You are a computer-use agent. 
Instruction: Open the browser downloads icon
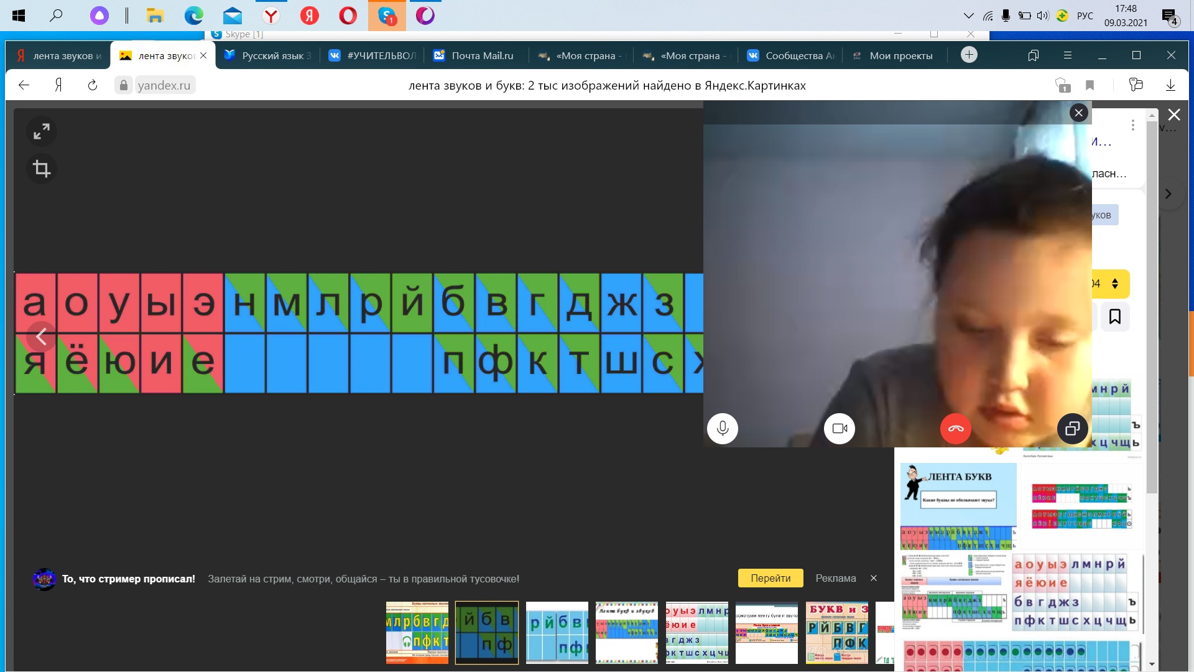1170,85
